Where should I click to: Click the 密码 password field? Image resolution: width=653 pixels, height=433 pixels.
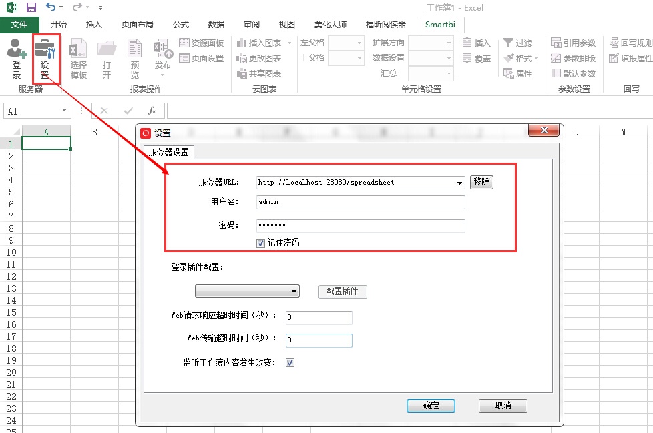[x=361, y=226]
